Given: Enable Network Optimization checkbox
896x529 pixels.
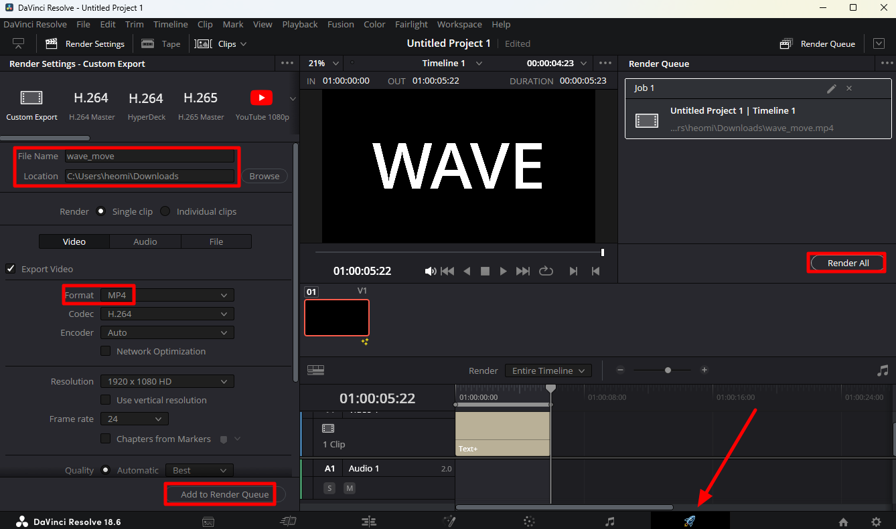Looking at the screenshot, I should click(x=105, y=351).
